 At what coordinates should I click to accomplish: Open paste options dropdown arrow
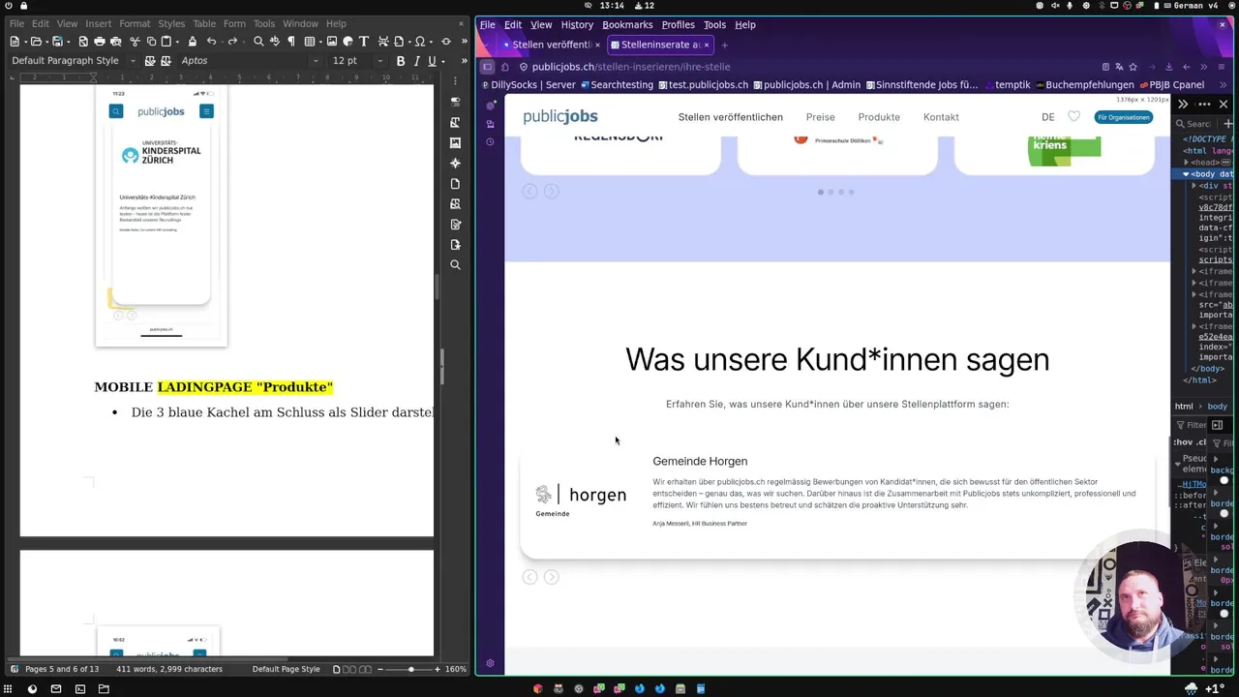click(176, 42)
